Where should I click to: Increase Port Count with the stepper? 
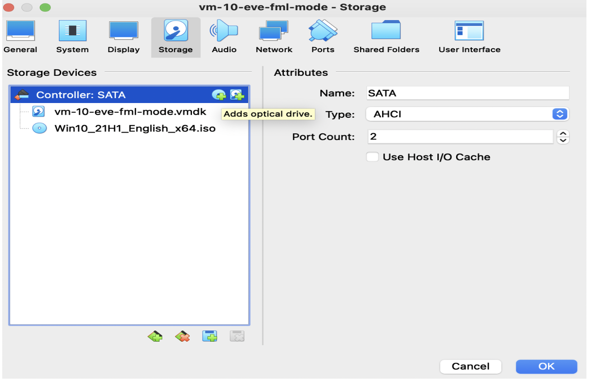tap(563, 134)
